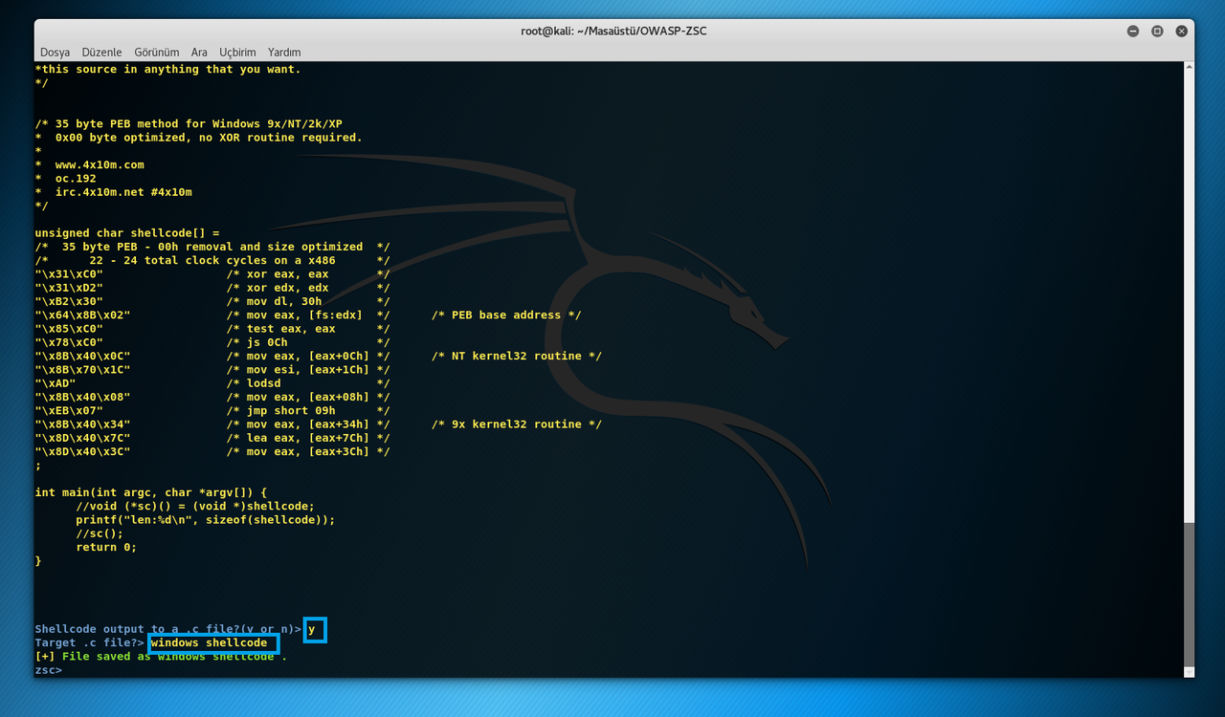Click the "\xAD" lodsd line

(212, 383)
